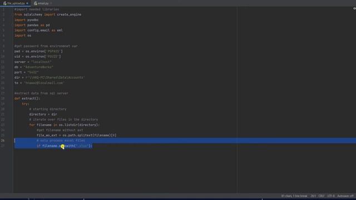
Task: Click the 'import pyodbc' line
Action: [x=26, y=20]
